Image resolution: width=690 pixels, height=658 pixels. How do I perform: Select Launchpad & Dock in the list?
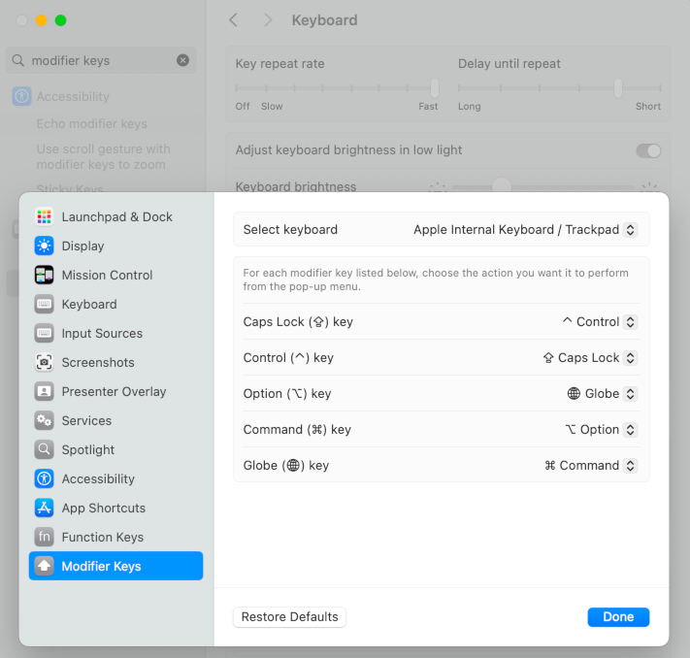[115, 216]
